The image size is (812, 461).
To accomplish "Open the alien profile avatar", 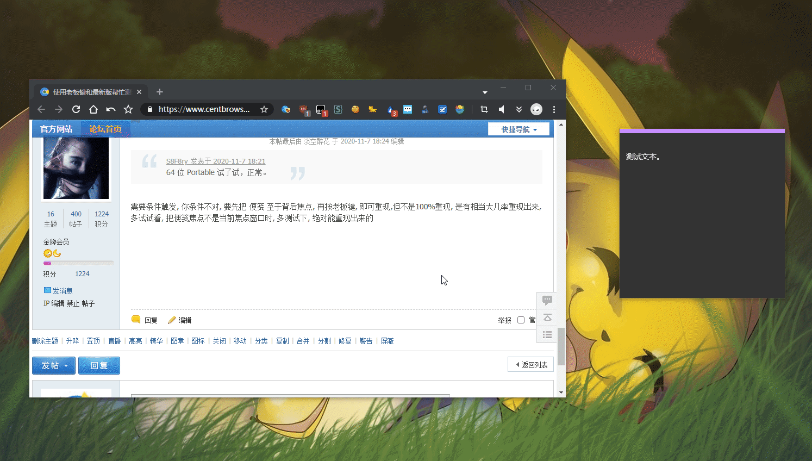I will coord(536,109).
